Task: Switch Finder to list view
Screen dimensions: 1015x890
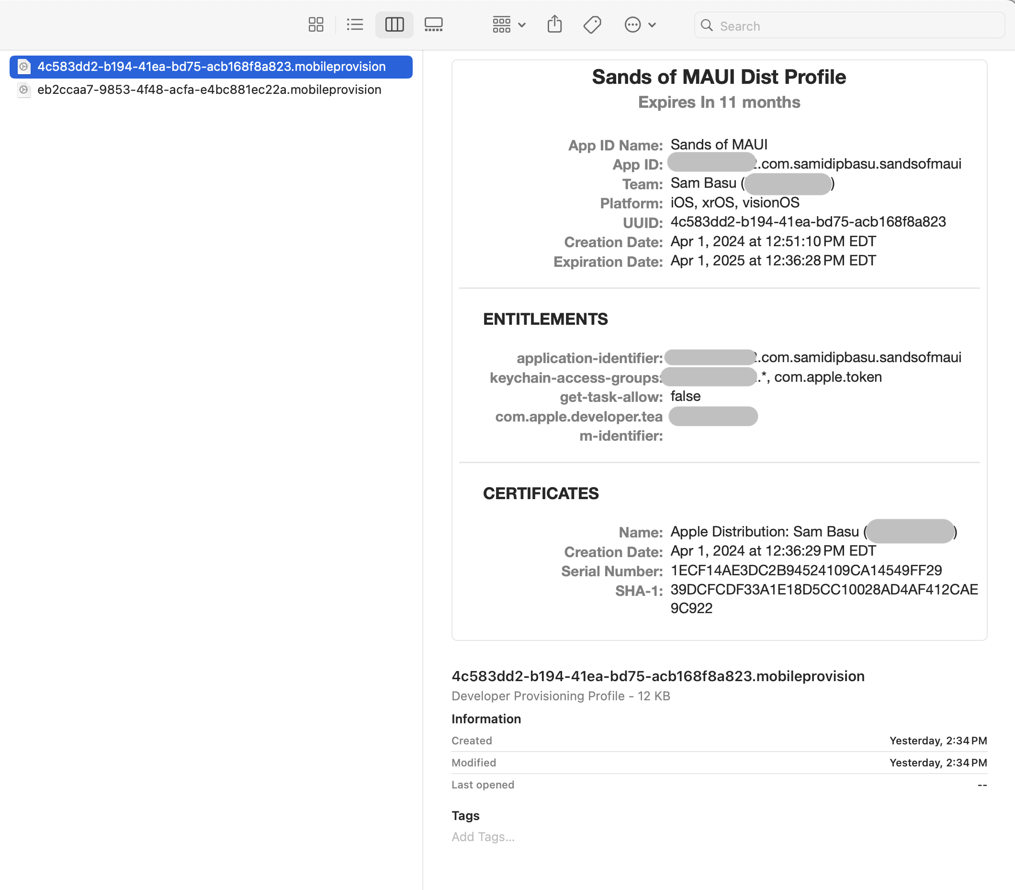Action: pos(355,25)
